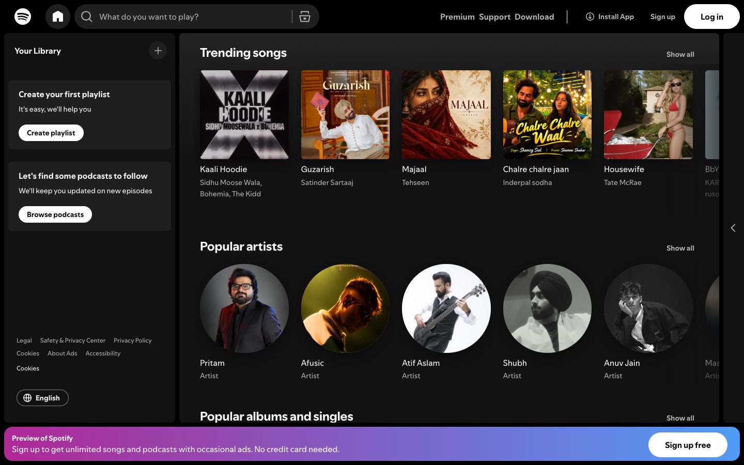Viewport: 744px width, 465px height.
Task: Click Sign up free button
Action: click(x=688, y=445)
